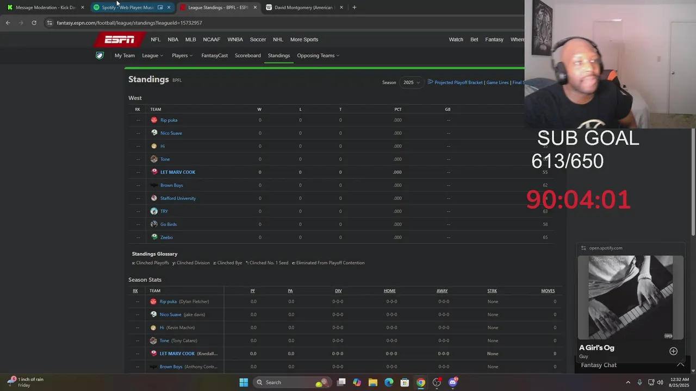Add A Girl's Og with the plus icon
The width and height of the screenshot is (696, 391).
(x=673, y=351)
